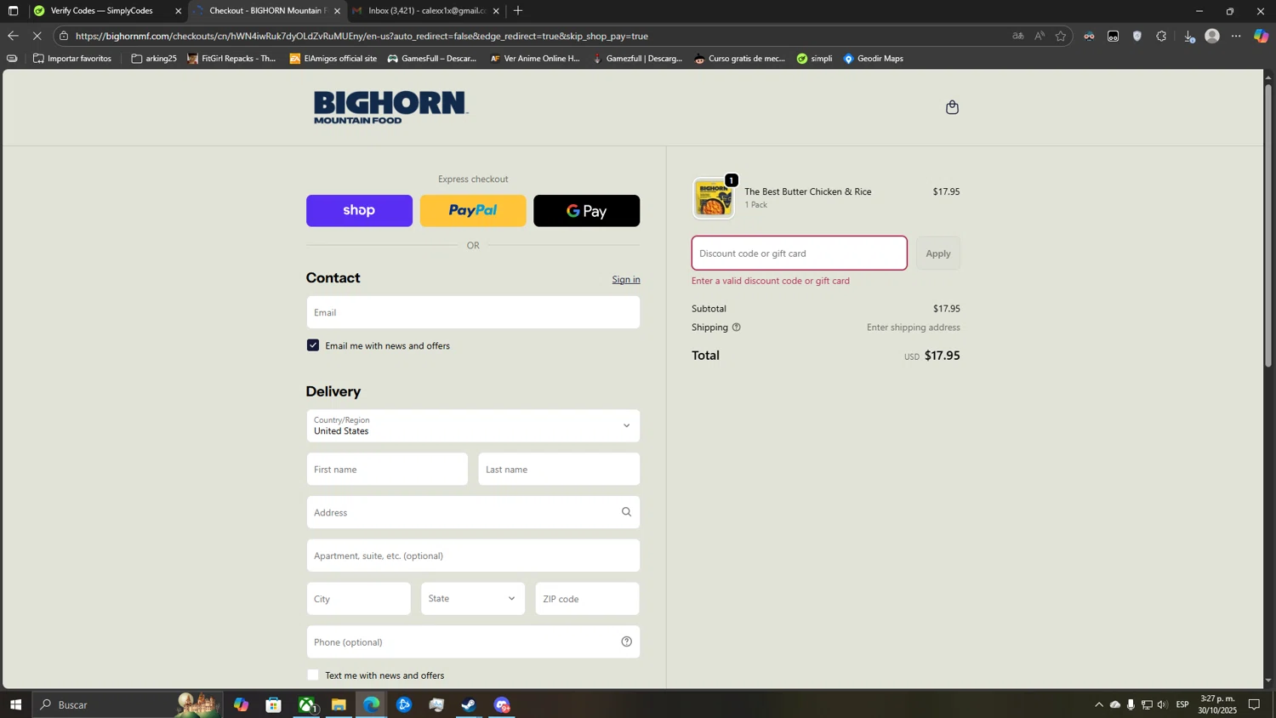
Task: Select the Checkout BIGHORN Mountain tab
Action: point(266,11)
